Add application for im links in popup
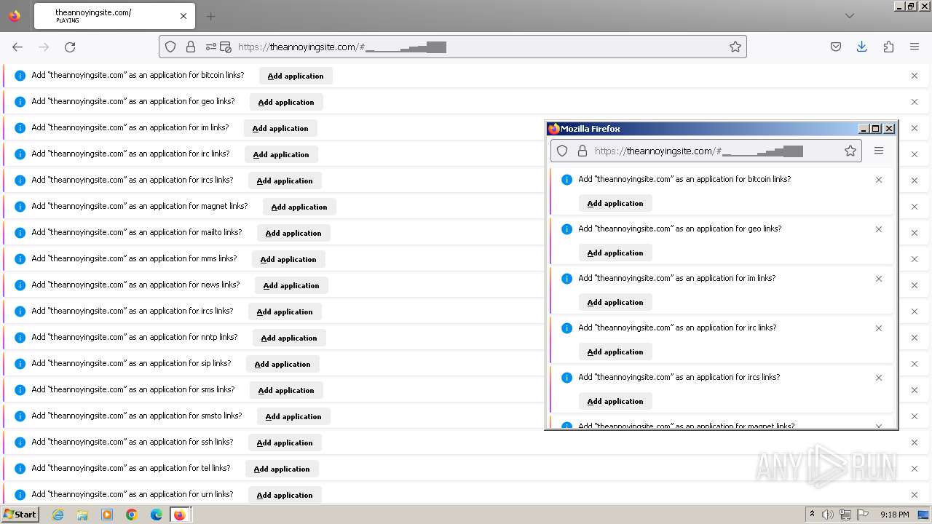This screenshot has width=932, height=524. 615,302
